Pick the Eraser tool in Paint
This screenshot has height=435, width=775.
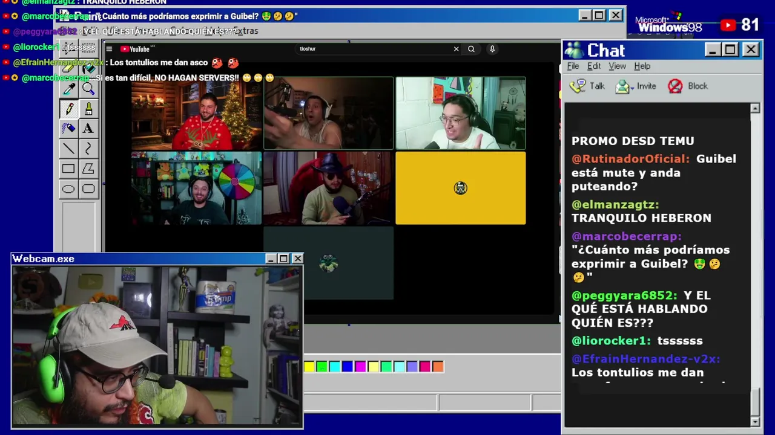pyautogui.click(x=68, y=68)
